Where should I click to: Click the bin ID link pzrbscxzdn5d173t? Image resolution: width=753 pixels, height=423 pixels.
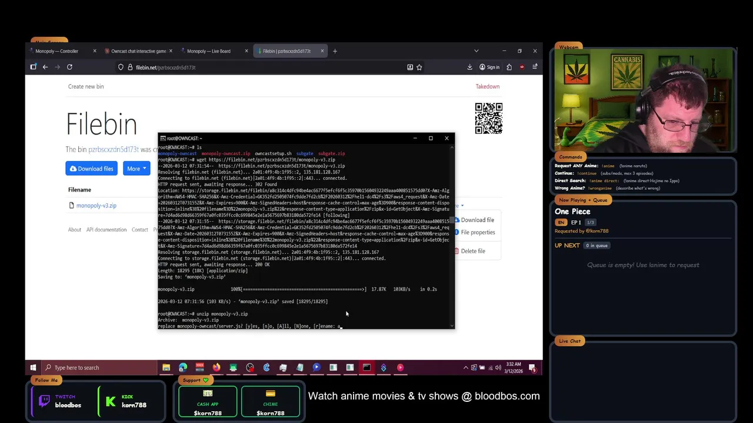tap(114, 150)
